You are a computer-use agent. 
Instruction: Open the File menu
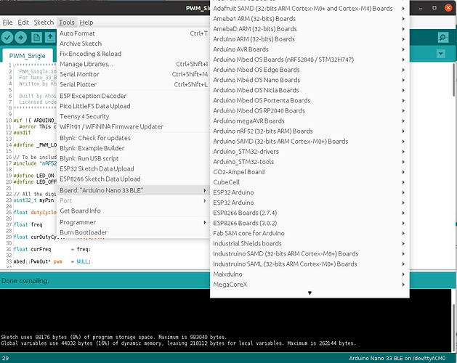[x=7, y=23]
